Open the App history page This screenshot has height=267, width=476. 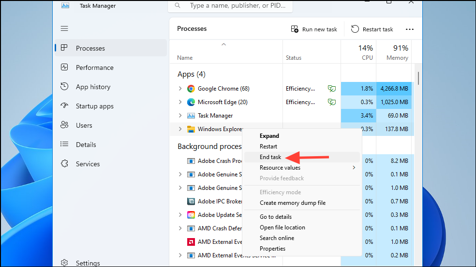[x=110, y=87]
